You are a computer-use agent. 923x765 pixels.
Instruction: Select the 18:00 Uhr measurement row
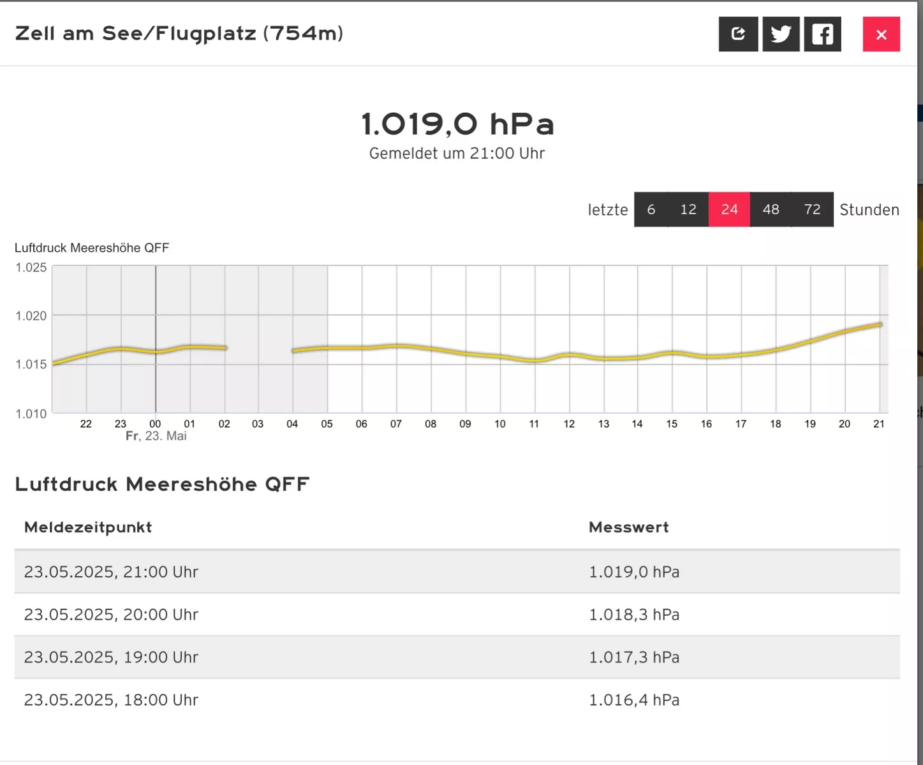(457, 700)
